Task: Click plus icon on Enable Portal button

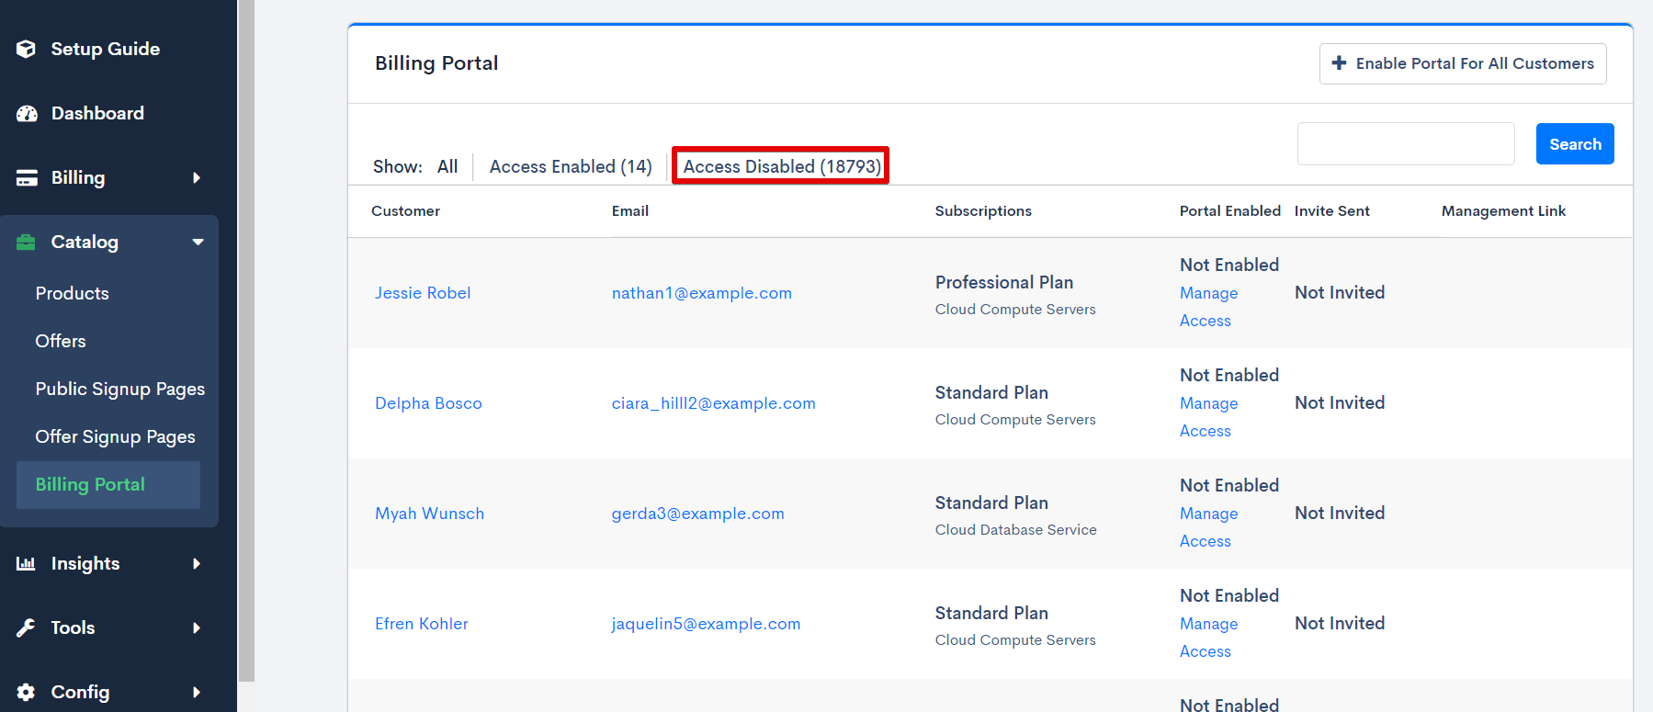Action: (1339, 63)
